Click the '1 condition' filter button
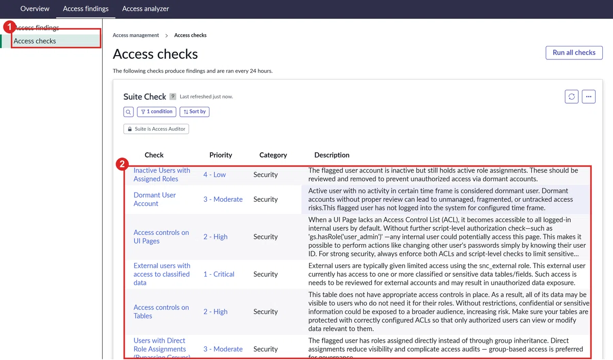This screenshot has width=613, height=360. point(156,111)
